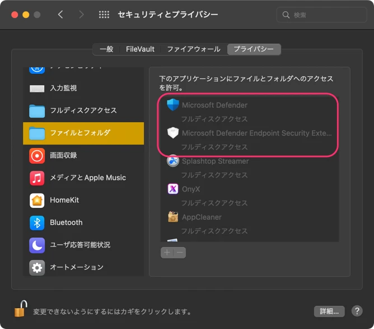Open the ファイアウォール tab

tap(194, 49)
